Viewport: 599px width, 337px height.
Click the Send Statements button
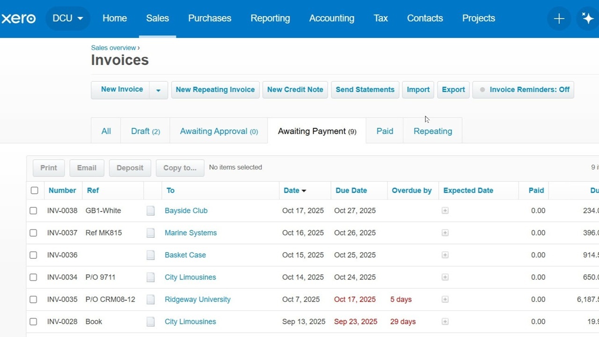click(365, 89)
